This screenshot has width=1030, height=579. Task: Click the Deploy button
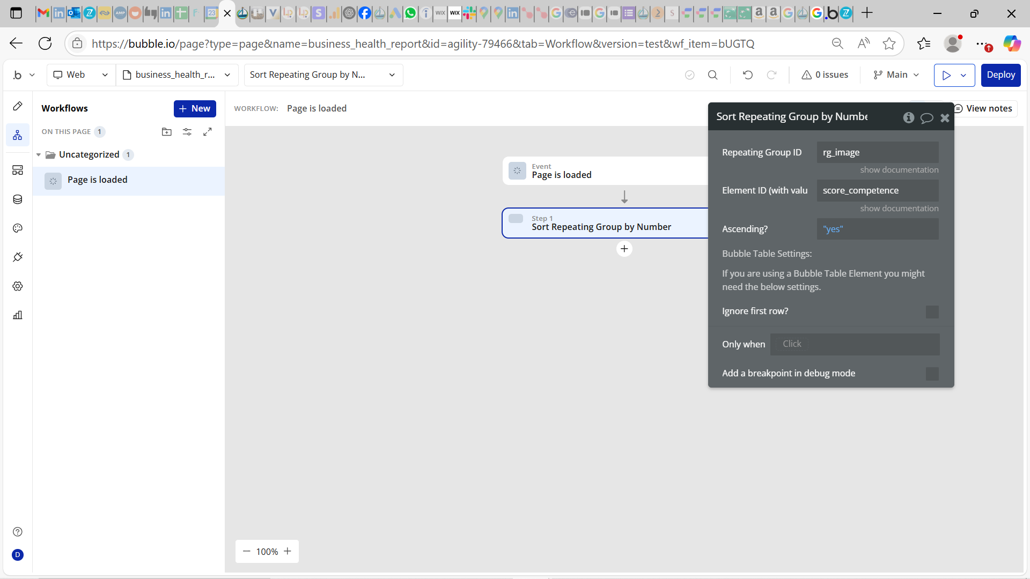point(1000,75)
